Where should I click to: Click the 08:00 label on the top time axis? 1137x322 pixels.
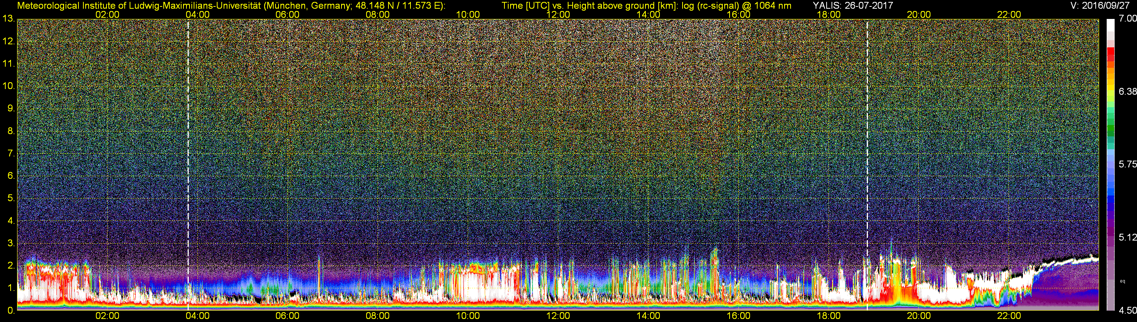pos(378,14)
